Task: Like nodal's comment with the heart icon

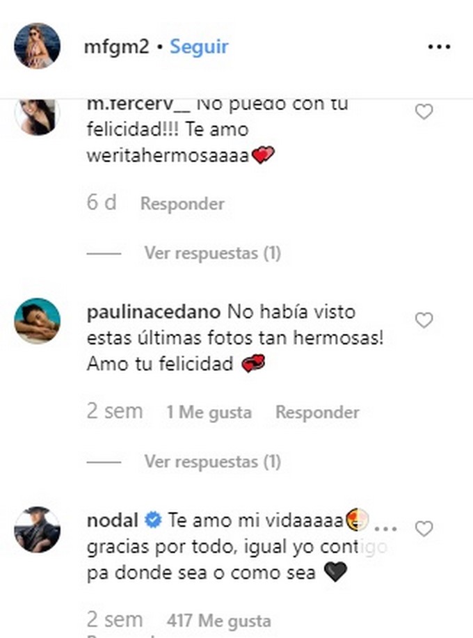Action: click(x=424, y=529)
